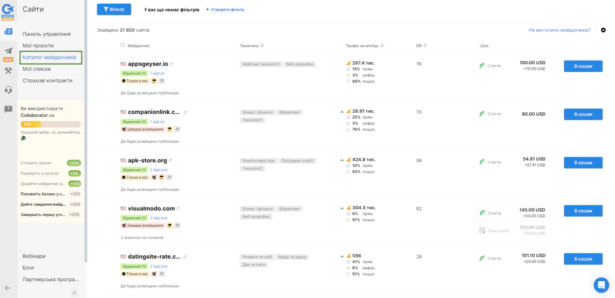Select the Стаття price option for visualmodo.com

click(x=512, y=213)
